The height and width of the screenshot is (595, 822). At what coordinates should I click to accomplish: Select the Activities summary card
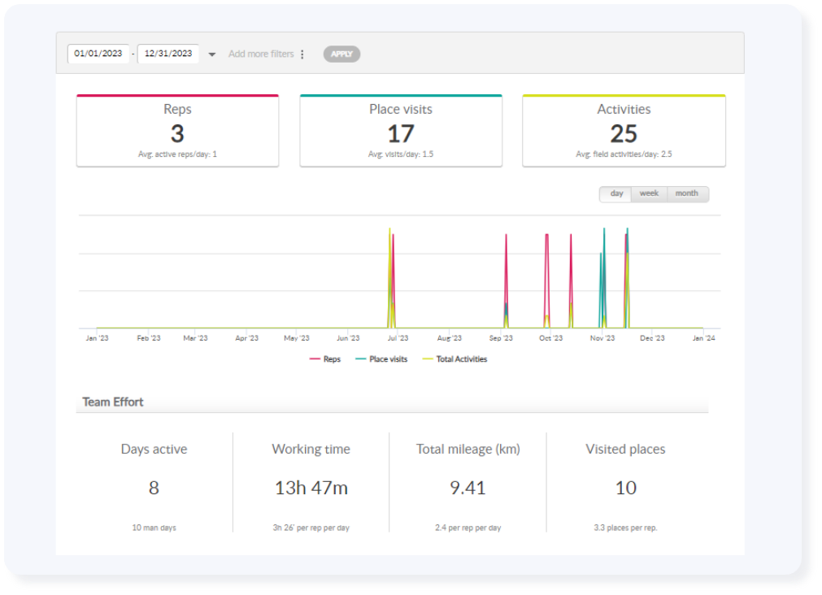click(x=624, y=131)
